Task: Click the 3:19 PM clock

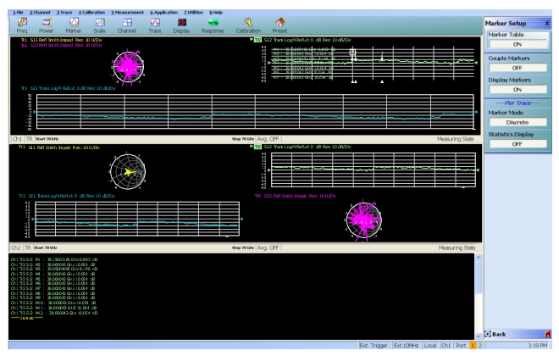Action: [x=538, y=345]
